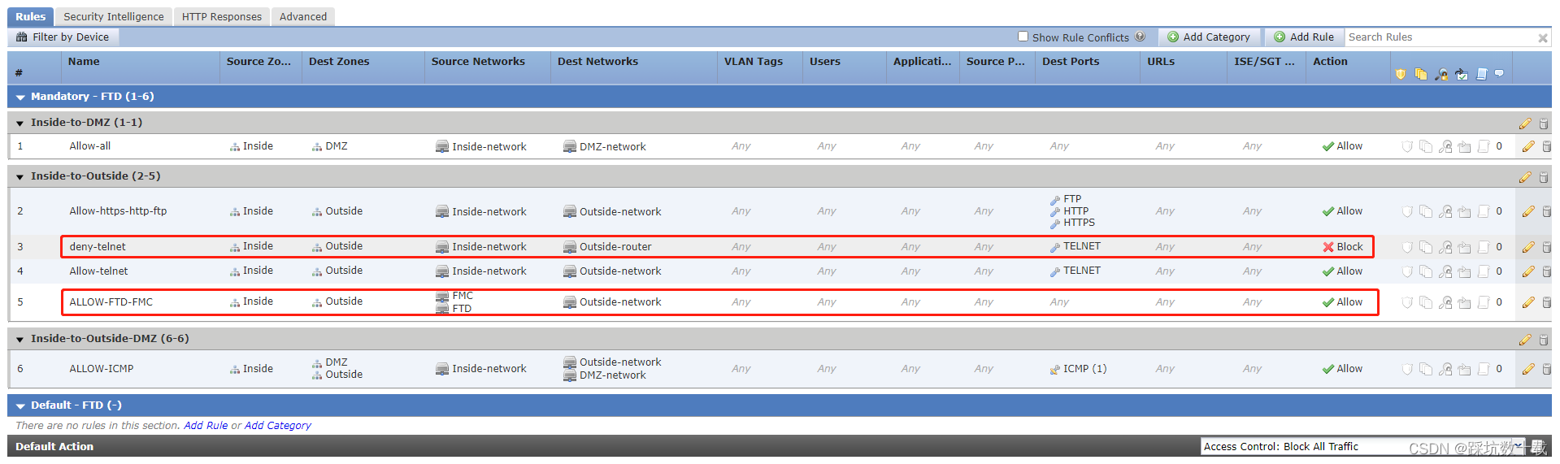Collapse the Mandatory - FTD section
The height and width of the screenshot is (464, 1560).
click(x=20, y=98)
